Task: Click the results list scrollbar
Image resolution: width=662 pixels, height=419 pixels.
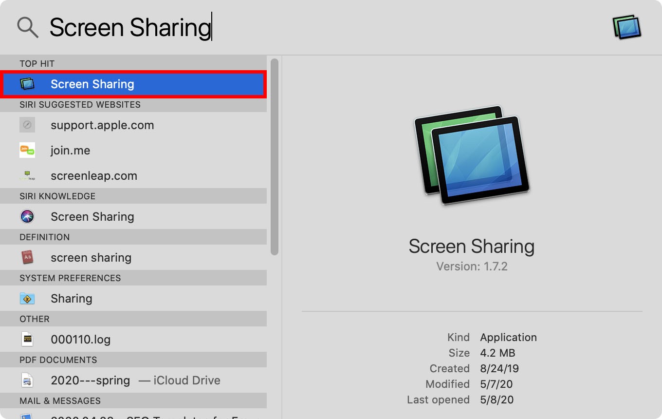Action: [275, 156]
